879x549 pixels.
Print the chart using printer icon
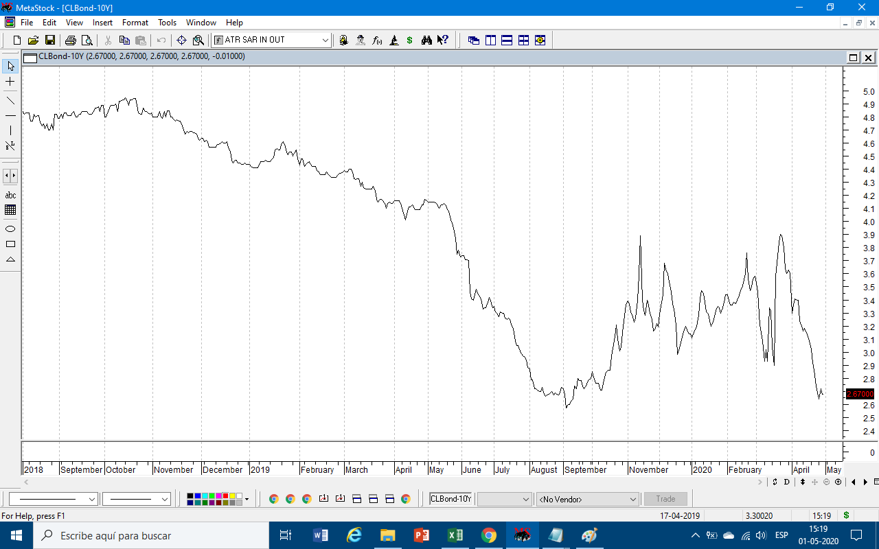tap(70, 40)
